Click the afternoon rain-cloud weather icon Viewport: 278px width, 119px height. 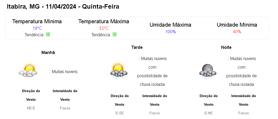119,70
